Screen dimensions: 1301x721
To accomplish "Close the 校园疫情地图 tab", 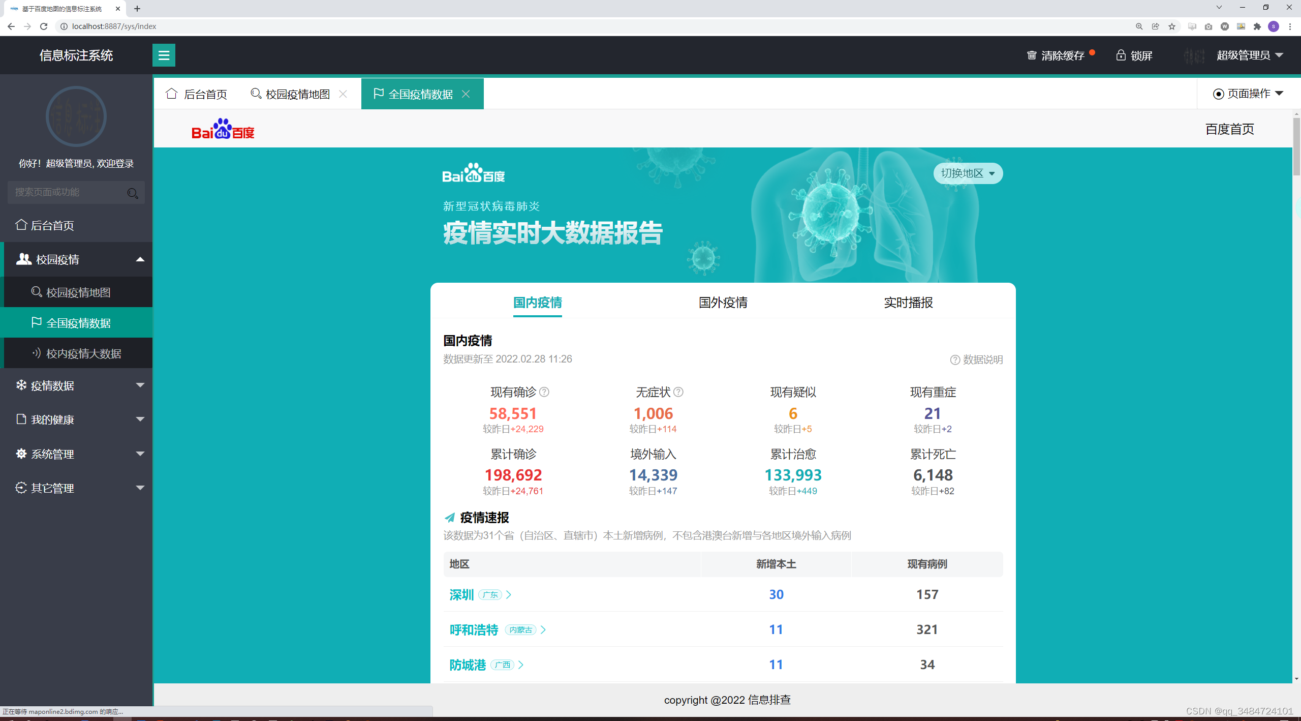I will (343, 94).
